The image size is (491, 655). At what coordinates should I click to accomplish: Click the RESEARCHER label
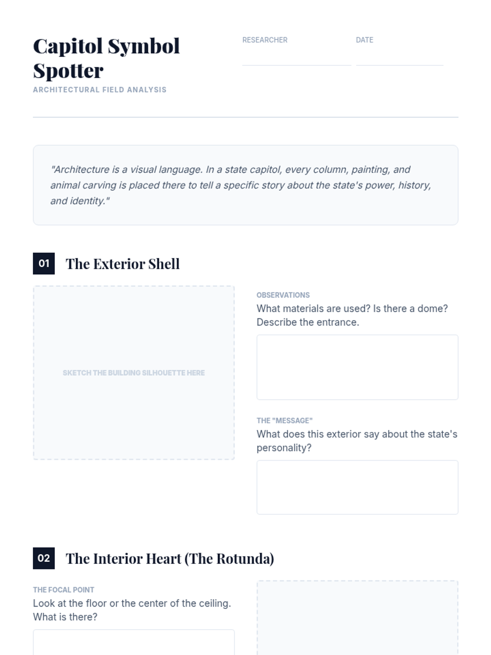pyautogui.click(x=265, y=40)
